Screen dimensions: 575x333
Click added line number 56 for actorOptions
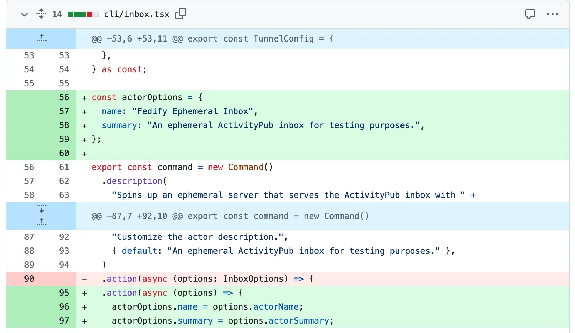pyautogui.click(x=64, y=97)
